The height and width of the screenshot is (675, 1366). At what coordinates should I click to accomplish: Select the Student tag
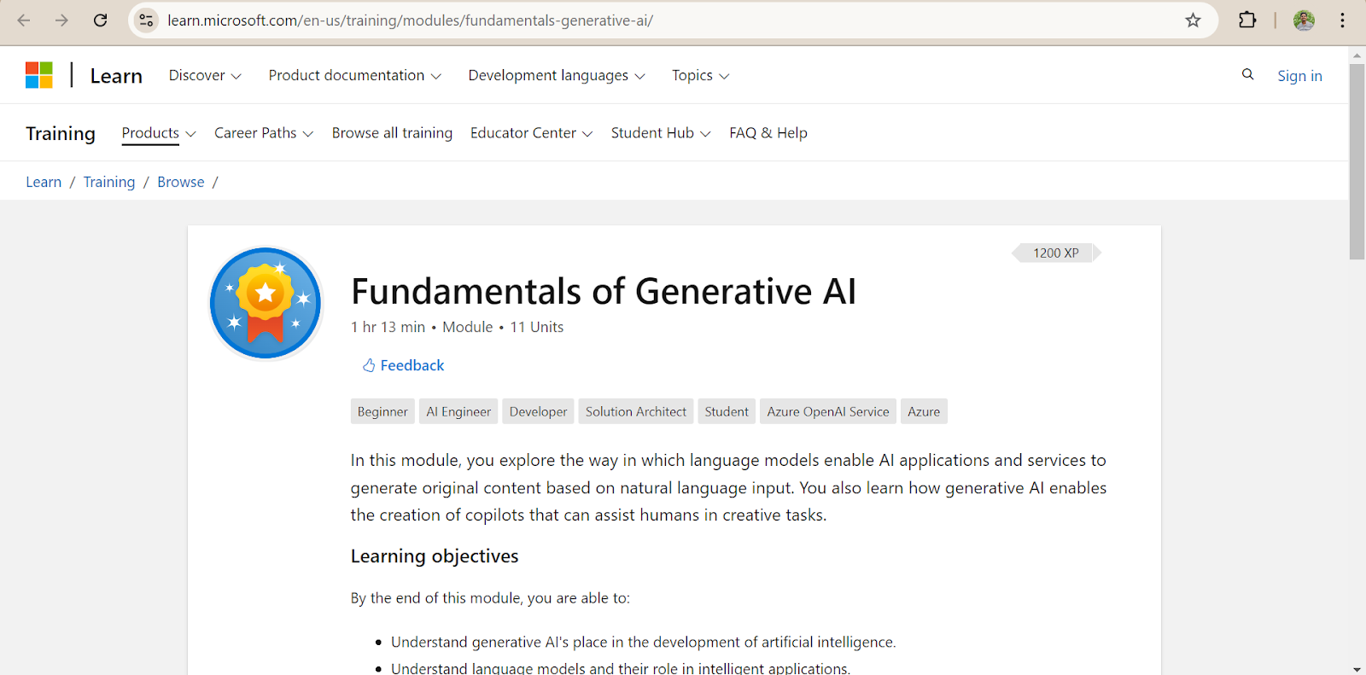727,411
